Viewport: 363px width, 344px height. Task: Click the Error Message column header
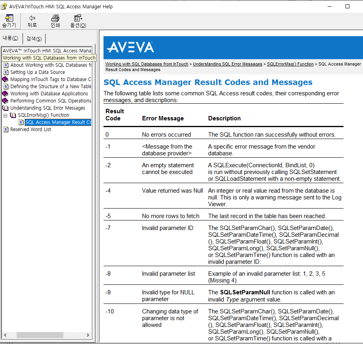pyautogui.click(x=163, y=118)
